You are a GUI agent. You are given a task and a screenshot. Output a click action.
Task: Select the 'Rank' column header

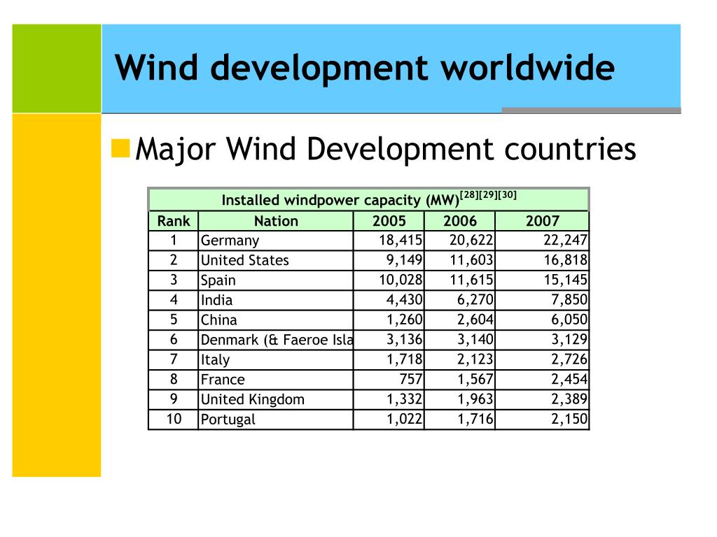[x=174, y=221]
